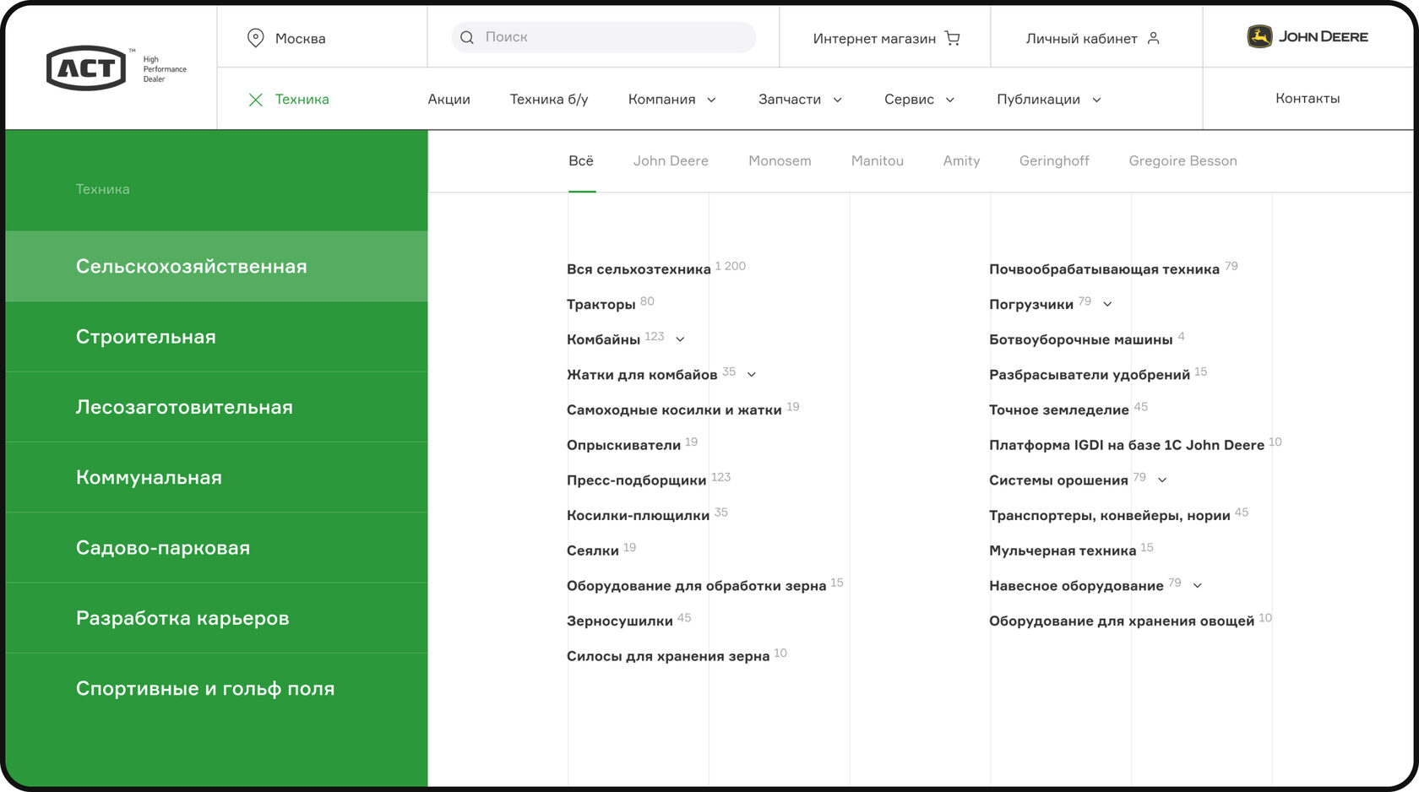
Task: Expand the Запчасти menu chevron
Action: point(838,100)
